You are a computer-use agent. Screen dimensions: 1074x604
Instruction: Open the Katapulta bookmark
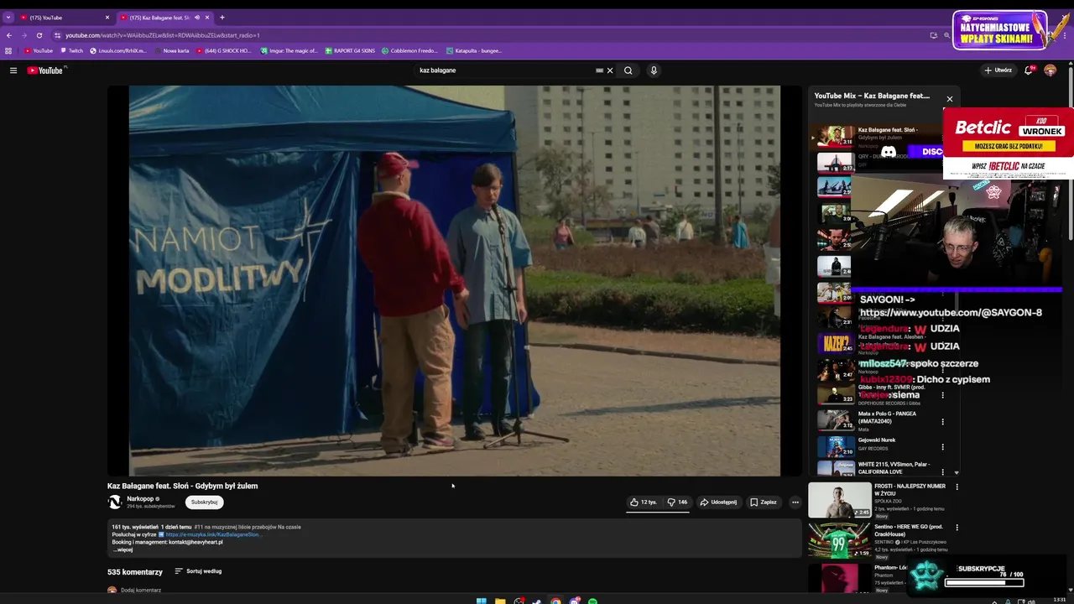pos(474,50)
